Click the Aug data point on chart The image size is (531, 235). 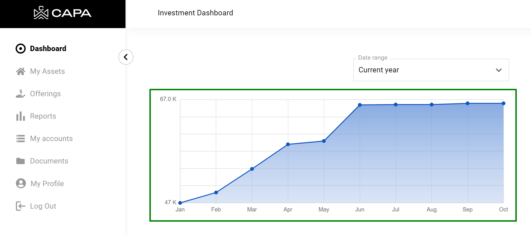pyautogui.click(x=432, y=105)
